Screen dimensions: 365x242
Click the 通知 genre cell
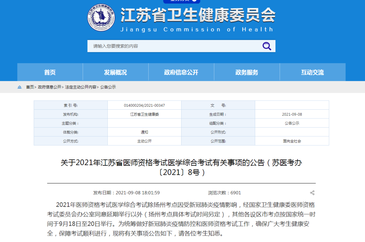(x=144, y=132)
